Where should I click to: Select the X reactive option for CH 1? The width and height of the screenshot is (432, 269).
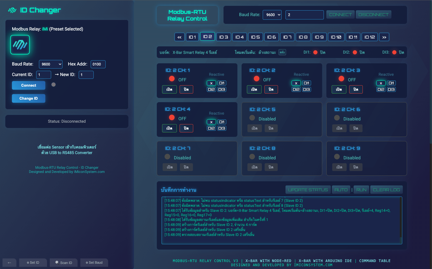pos(211,83)
